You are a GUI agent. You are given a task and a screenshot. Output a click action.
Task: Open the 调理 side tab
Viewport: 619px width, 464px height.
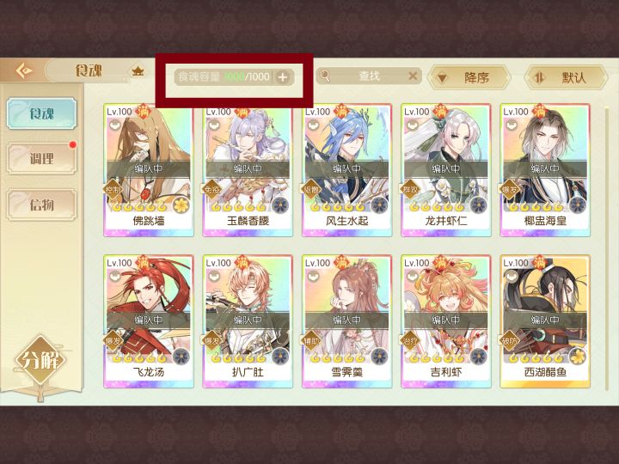[x=41, y=159]
